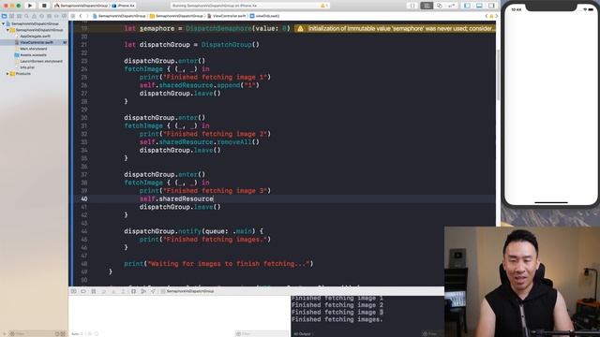The width and height of the screenshot is (600, 337).
Task: Click the folder segment in the jump bar
Action: point(176,16)
